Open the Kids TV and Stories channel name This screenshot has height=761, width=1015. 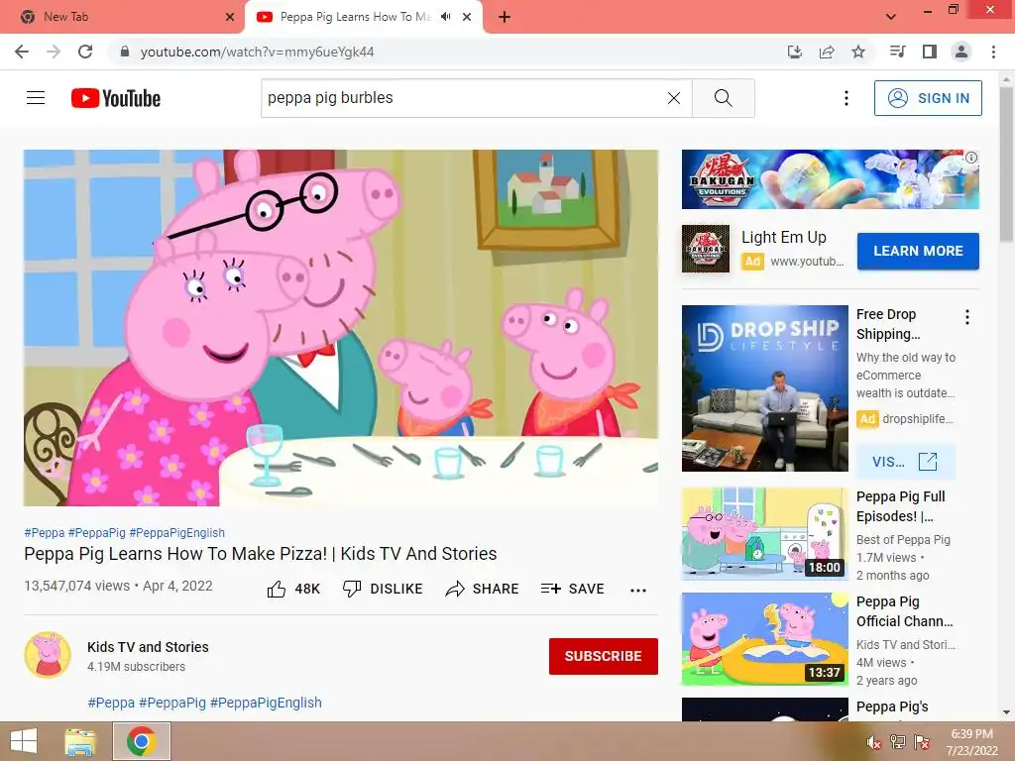(x=148, y=647)
